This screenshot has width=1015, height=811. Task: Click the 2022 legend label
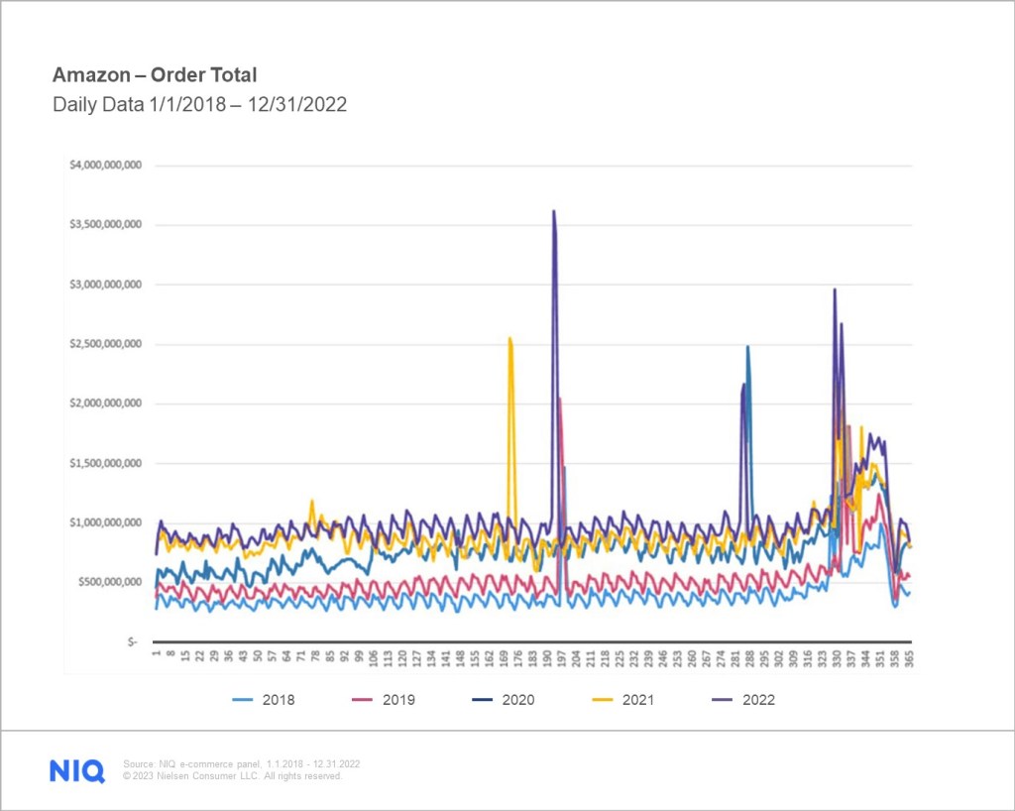click(758, 700)
